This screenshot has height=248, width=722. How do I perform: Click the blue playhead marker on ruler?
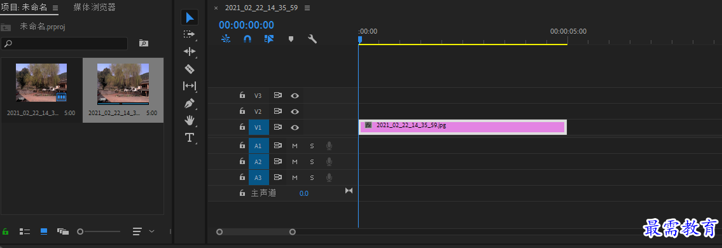point(360,39)
